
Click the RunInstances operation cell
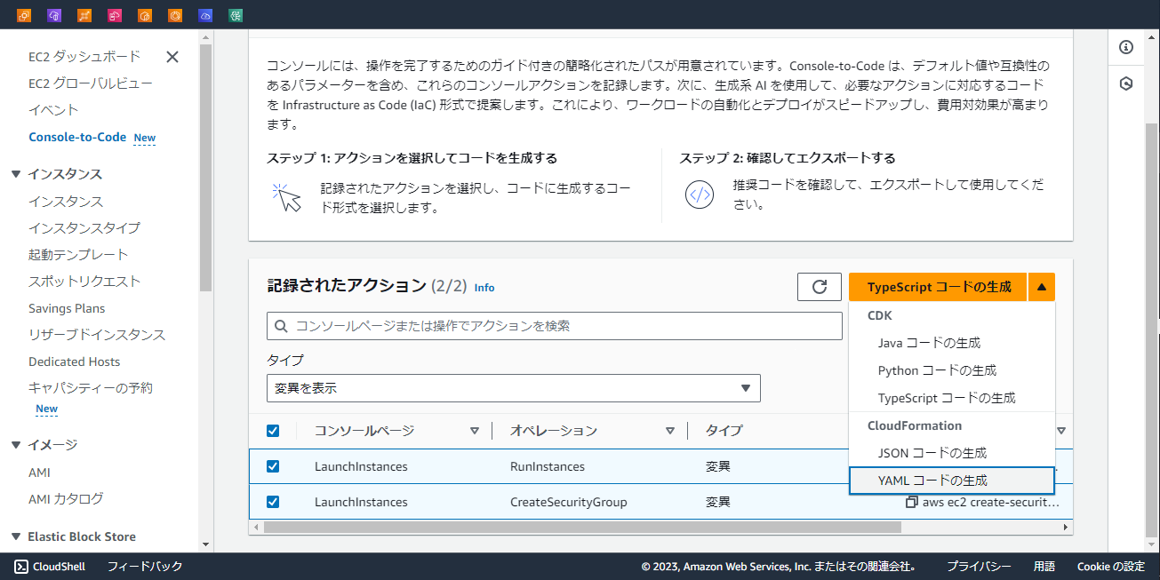pyautogui.click(x=548, y=466)
